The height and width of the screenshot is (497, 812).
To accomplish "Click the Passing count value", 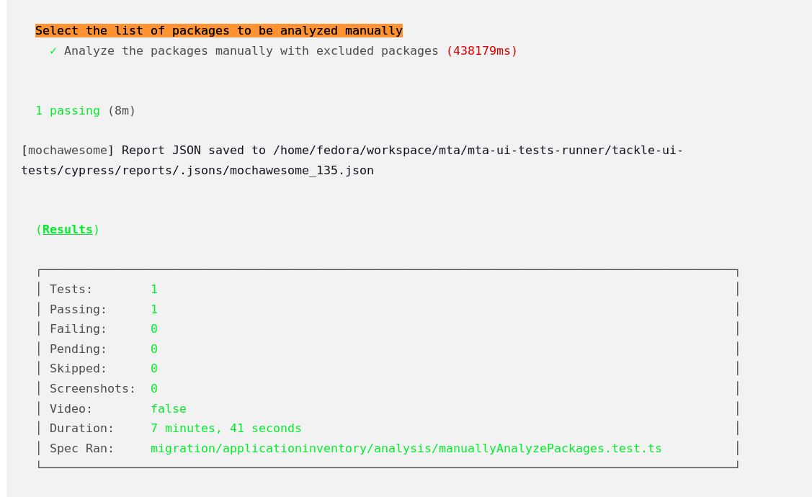I will 154,310.
